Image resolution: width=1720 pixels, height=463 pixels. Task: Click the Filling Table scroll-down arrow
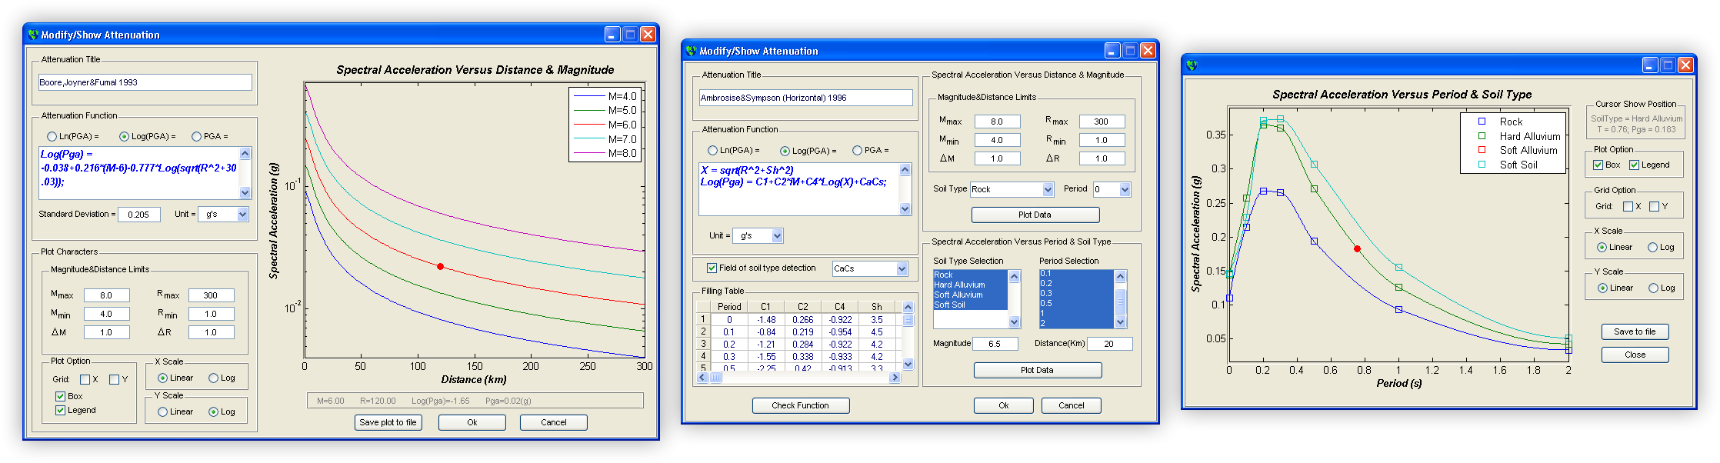pos(908,364)
